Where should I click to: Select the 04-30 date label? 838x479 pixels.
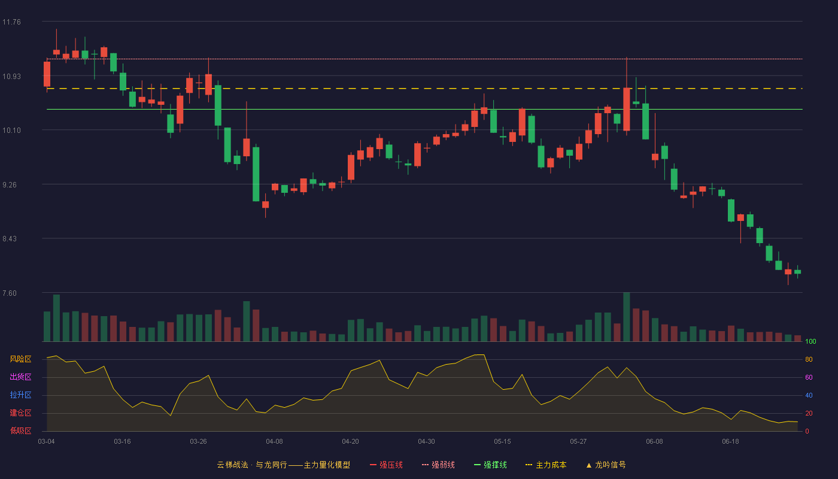point(426,441)
